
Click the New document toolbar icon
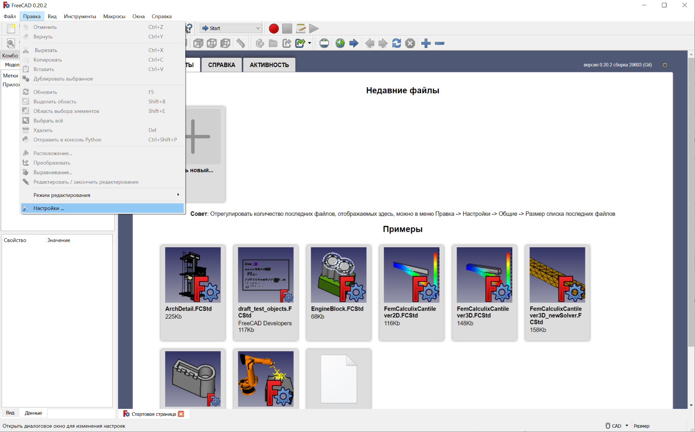[11, 28]
